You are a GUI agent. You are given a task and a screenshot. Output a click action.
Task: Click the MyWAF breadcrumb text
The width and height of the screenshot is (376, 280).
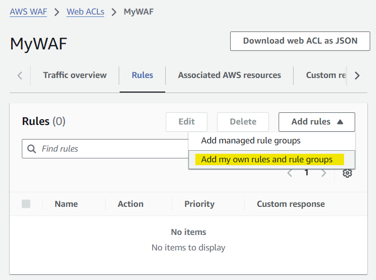139,12
